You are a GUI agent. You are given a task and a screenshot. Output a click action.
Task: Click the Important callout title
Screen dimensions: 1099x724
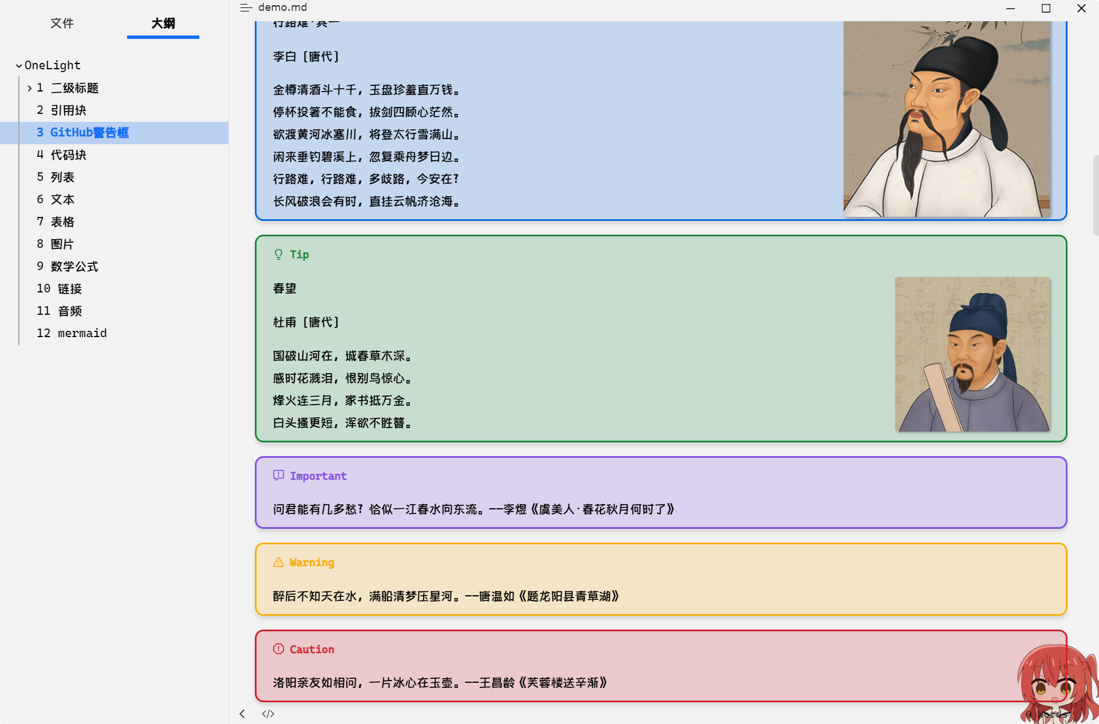pos(318,476)
